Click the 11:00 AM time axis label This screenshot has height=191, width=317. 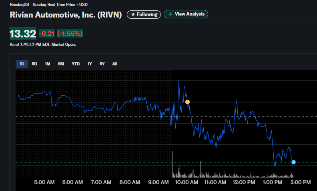(x=215, y=182)
